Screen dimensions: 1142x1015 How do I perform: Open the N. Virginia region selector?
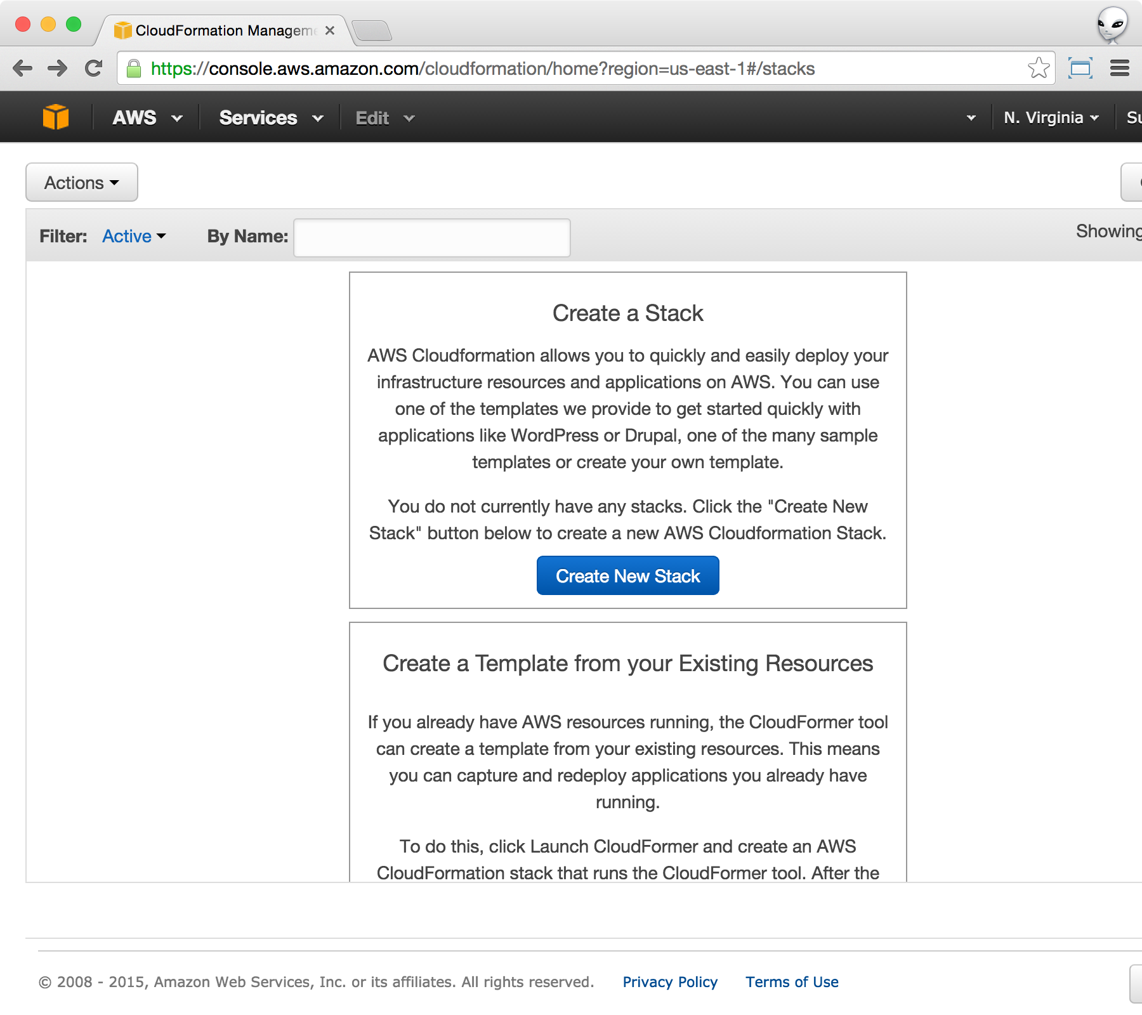coord(1051,118)
